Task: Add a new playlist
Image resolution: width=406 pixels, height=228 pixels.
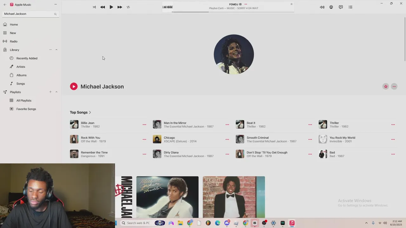Action: (50, 92)
